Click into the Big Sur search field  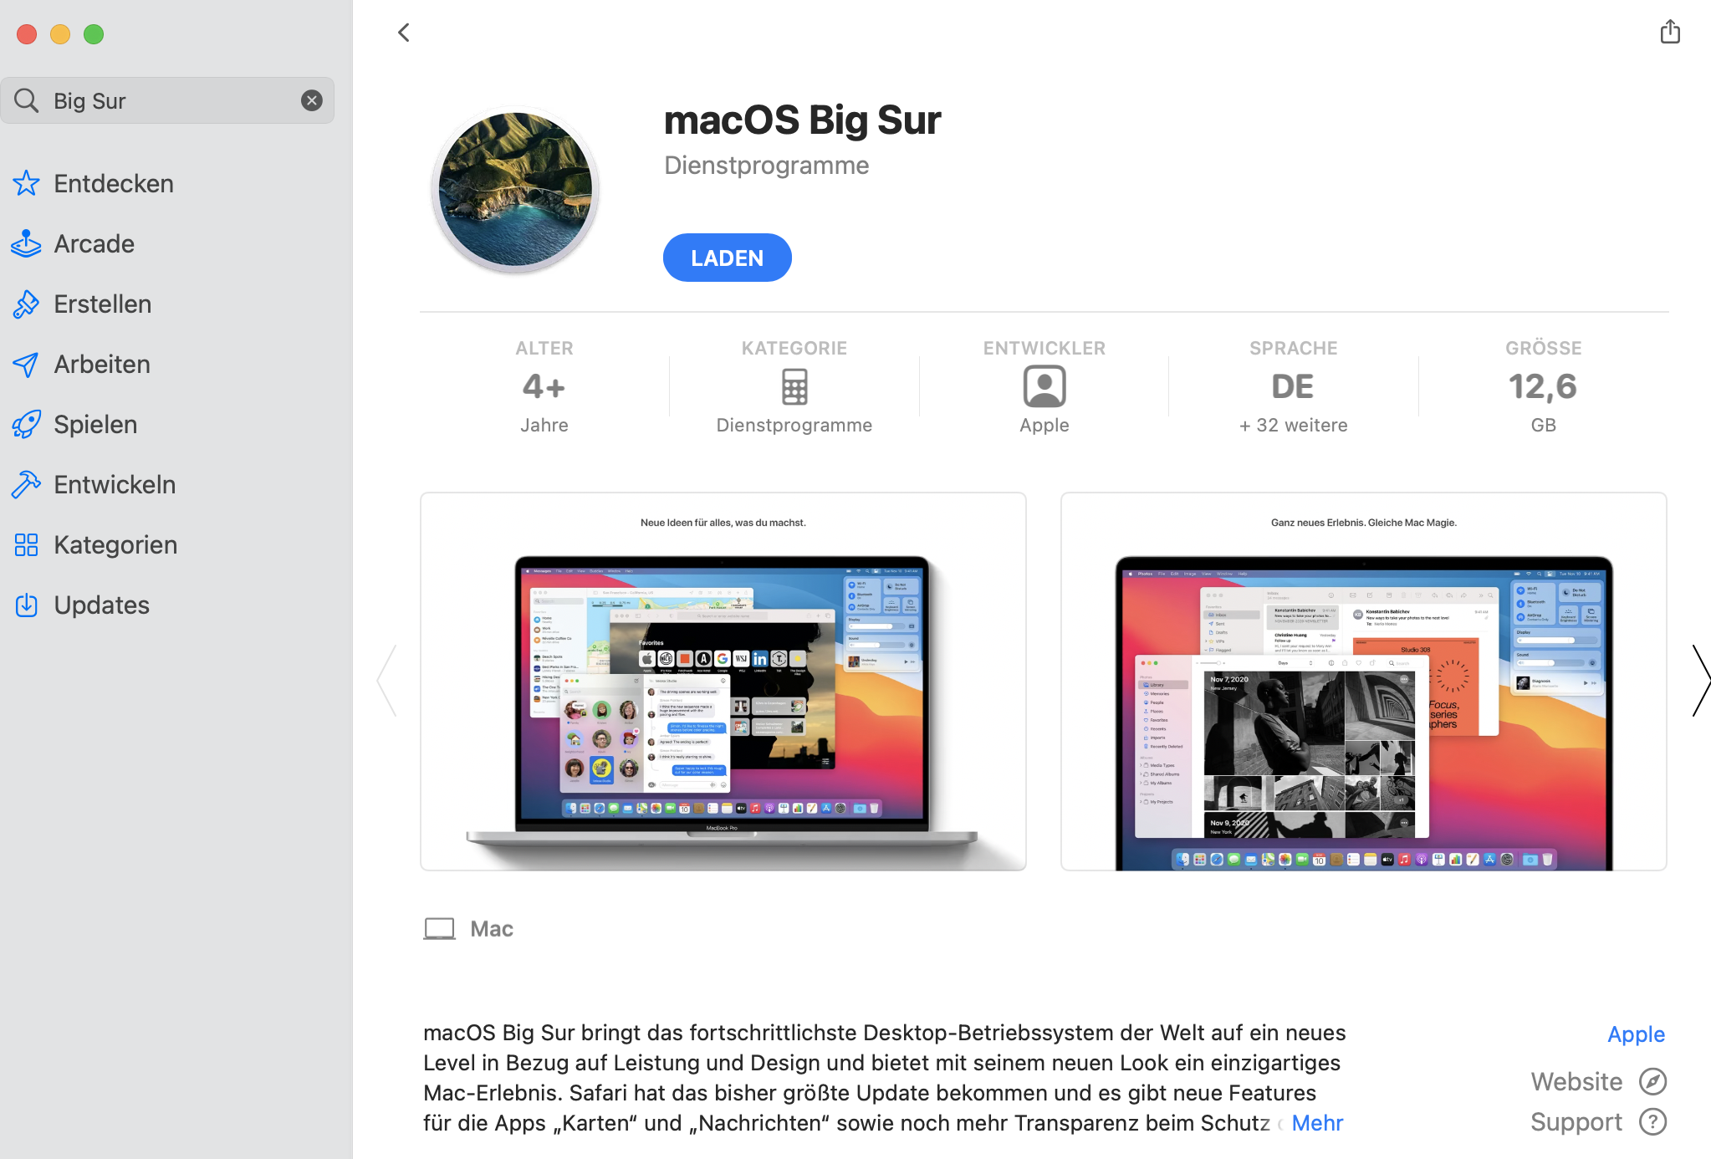pyautogui.click(x=167, y=100)
